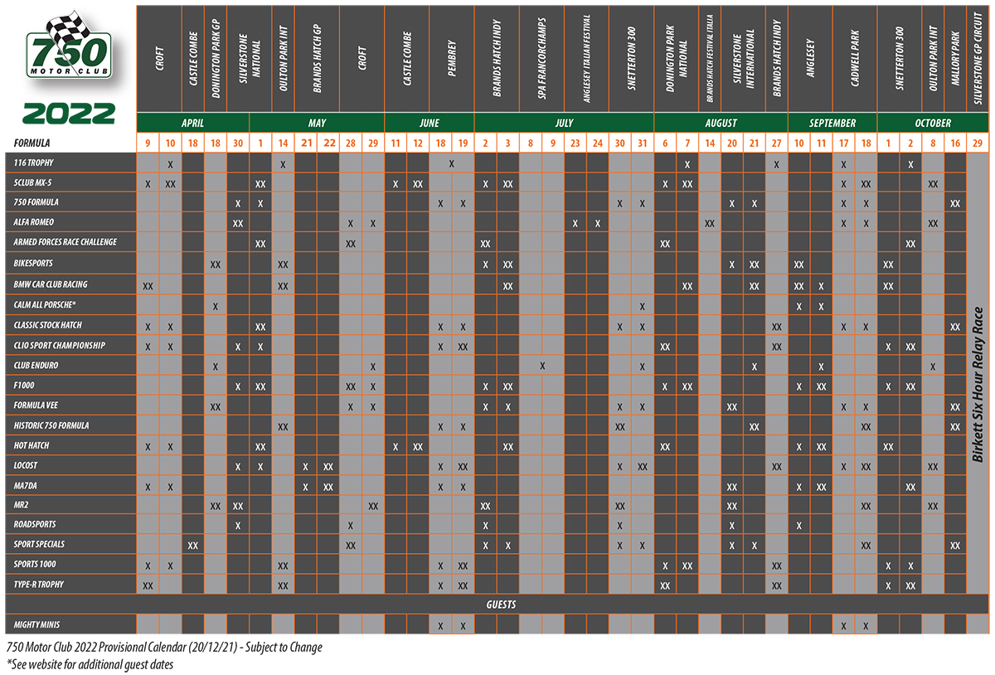This screenshot has height=675, width=995.
Task: Click the 116 Trophy X on 10 April
Action: (171, 163)
